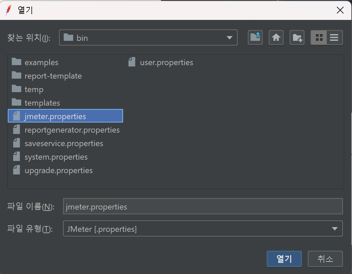Select reportgenerator.properties file
352x274 pixels.
[66, 130]
